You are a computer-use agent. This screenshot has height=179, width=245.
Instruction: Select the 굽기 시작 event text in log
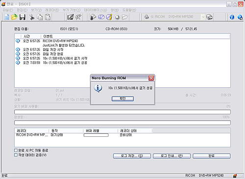[x=65, y=58]
